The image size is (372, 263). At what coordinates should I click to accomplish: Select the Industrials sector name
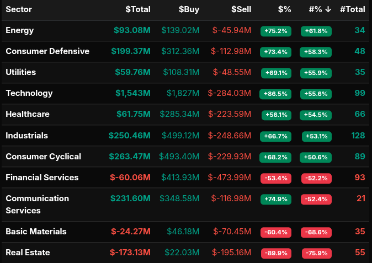27,135
